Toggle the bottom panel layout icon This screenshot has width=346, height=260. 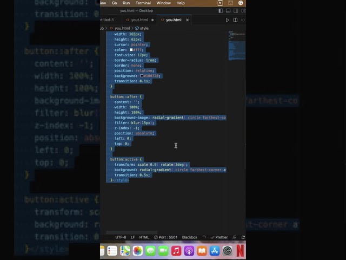click(228, 11)
